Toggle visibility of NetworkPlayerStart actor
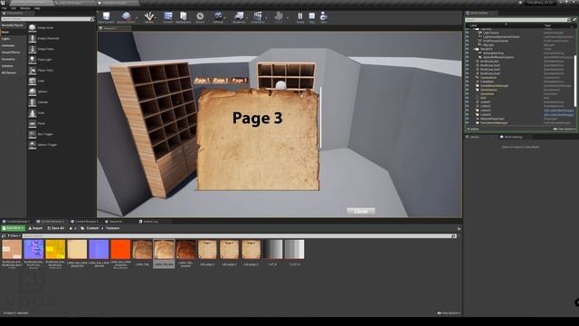Viewport: 579px width, 326px height. pyautogui.click(x=467, y=119)
